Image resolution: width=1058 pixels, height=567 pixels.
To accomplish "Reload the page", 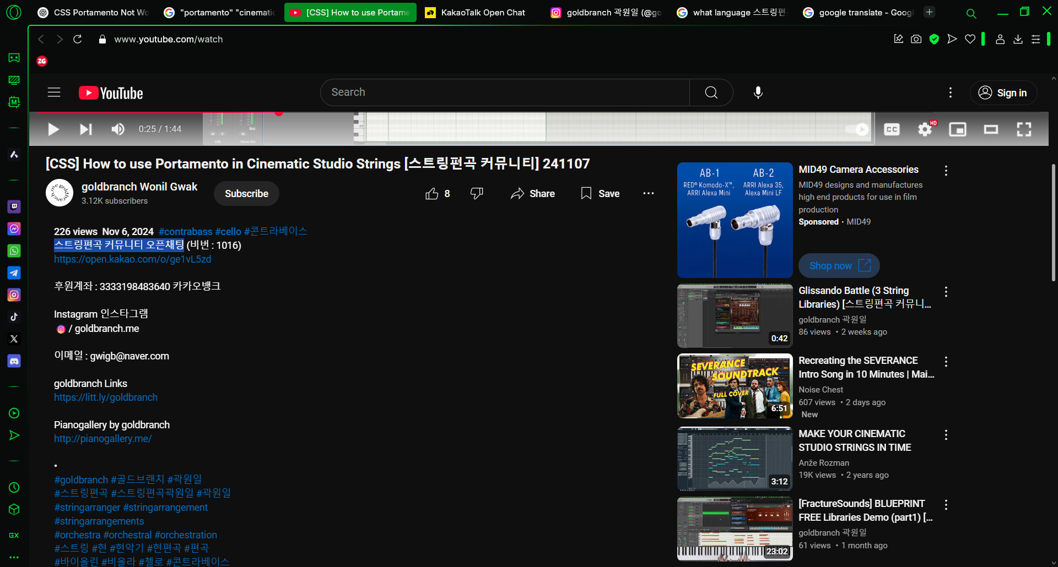I will tap(78, 39).
